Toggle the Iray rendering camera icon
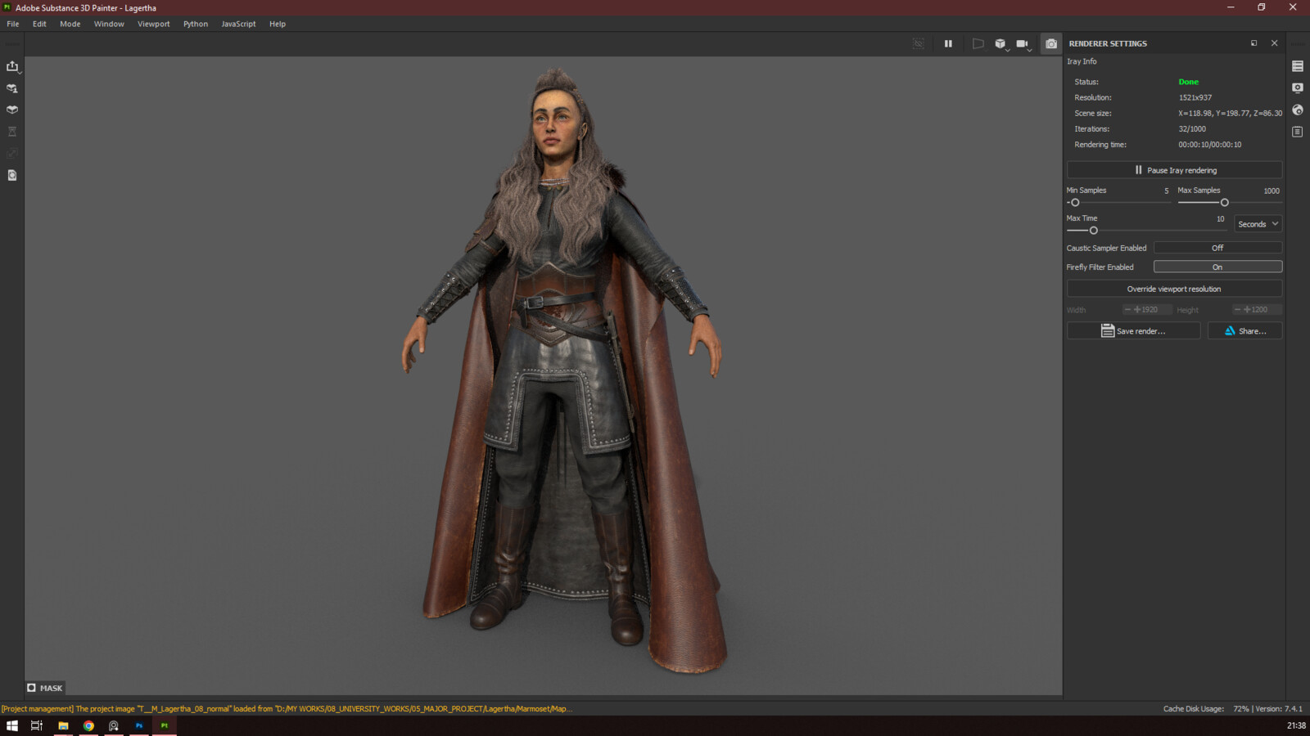This screenshot has width=1310, height=736. [x=1051, y=43]
